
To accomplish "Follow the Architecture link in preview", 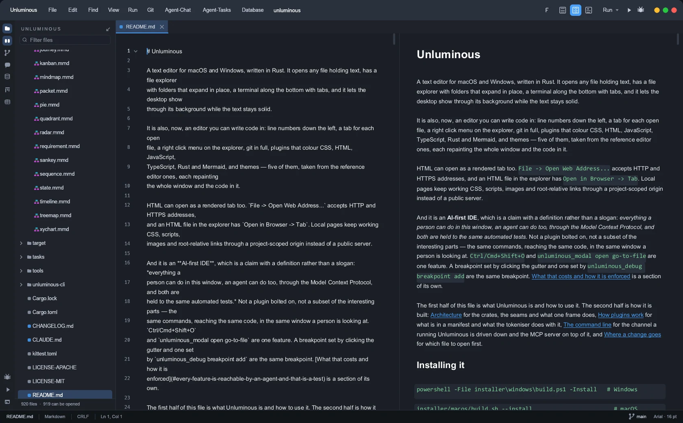I will coord(446,315).
